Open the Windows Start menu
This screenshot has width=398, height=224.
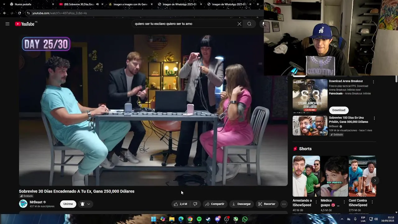coord(154,219)
